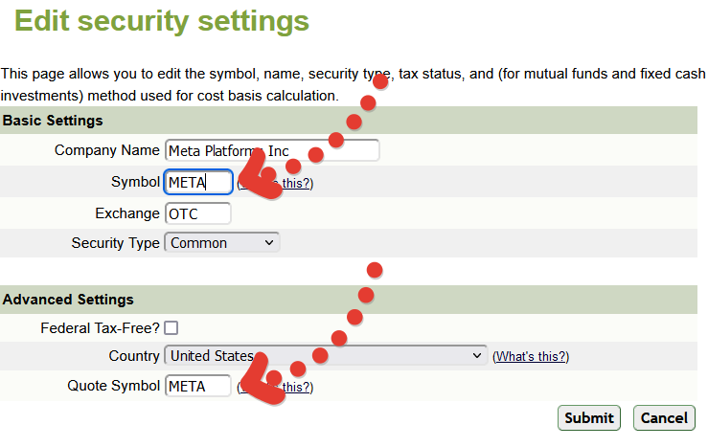Click the Security Type label
The height and width of the screenshot is (447, 708).
(x=116, y=243)
